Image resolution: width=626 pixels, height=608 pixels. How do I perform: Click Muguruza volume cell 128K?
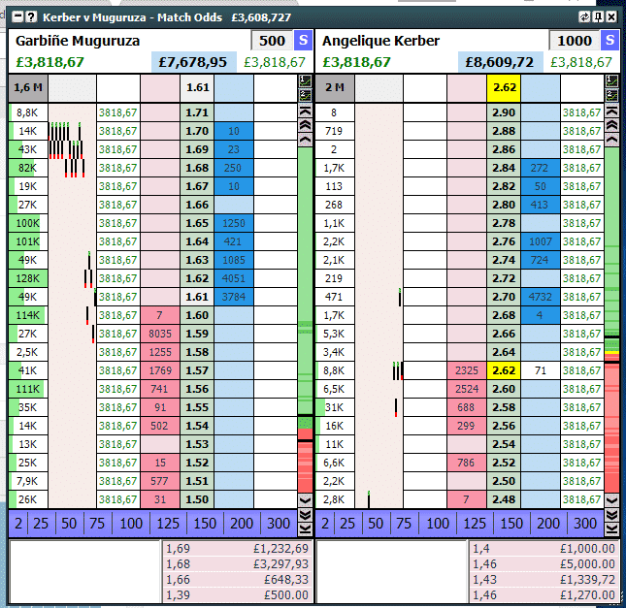click(28, 278)
